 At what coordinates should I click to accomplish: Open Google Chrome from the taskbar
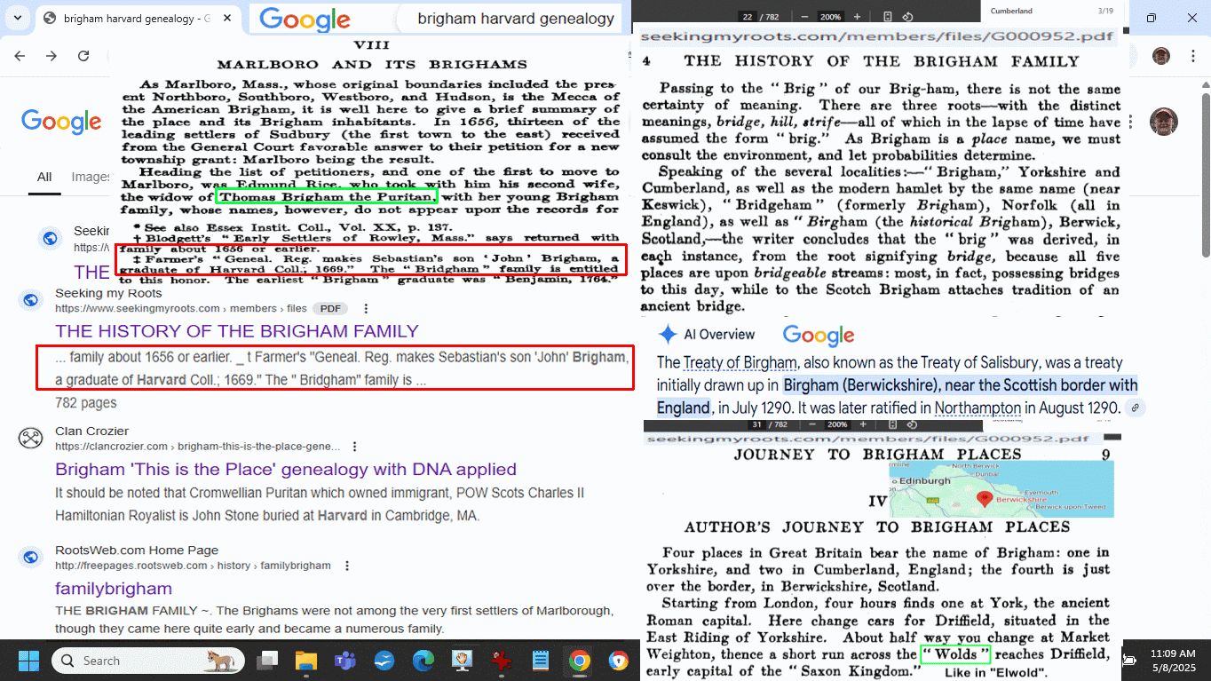click(x=580, y=661)
